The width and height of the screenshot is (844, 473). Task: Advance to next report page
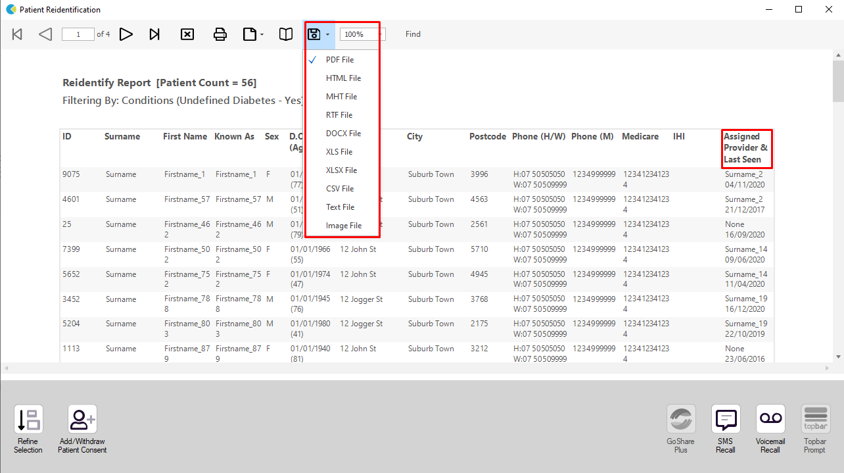pyautogui.click(x=126, y=34)
